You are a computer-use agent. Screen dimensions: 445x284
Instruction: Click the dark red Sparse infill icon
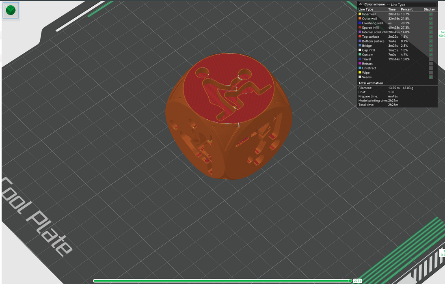(x=360, y=28)
